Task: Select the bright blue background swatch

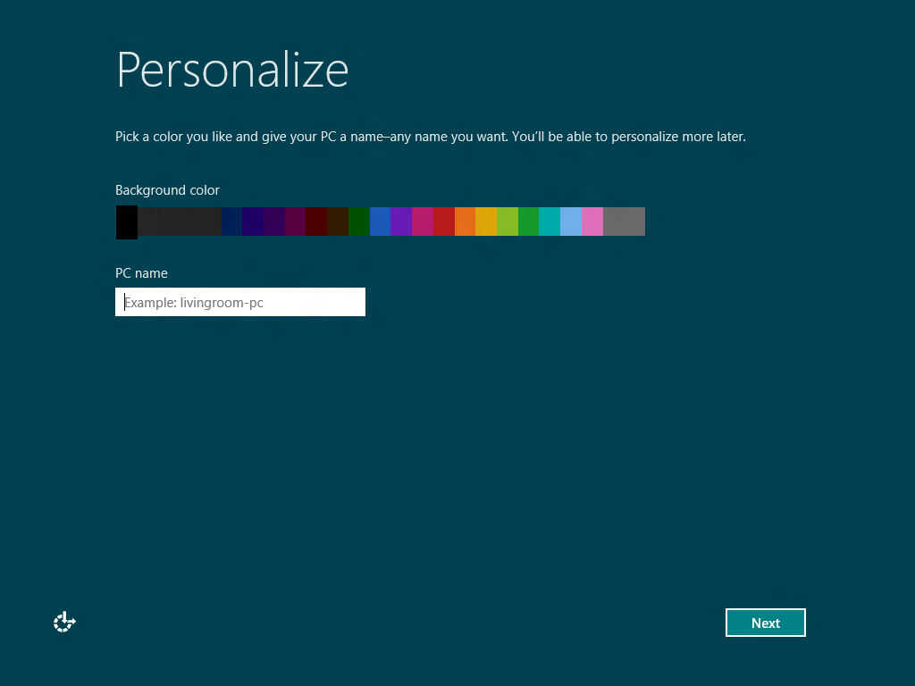Action: [380, 222]
